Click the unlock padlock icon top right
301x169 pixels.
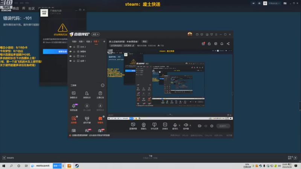[209, 44]
